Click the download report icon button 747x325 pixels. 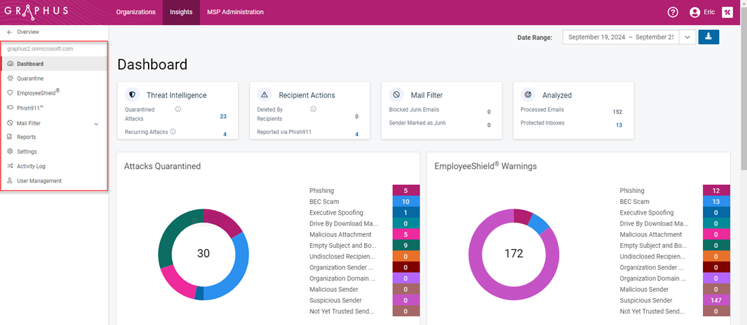click(x=709, y=37)
